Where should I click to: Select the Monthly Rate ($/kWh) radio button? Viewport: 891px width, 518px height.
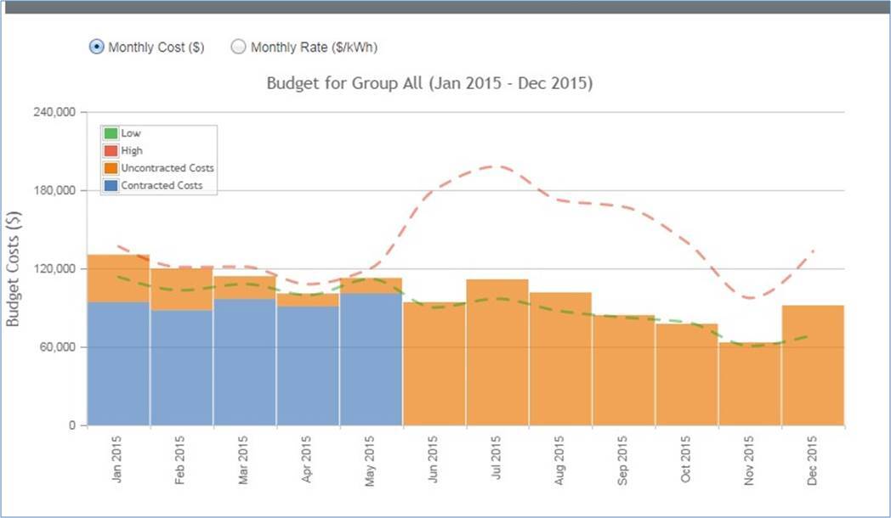[239, 47]
